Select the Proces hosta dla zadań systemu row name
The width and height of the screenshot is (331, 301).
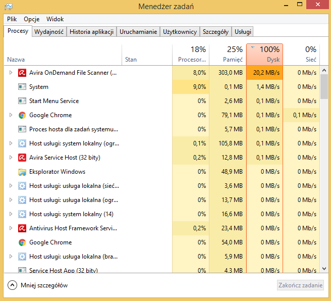point(74,129)
